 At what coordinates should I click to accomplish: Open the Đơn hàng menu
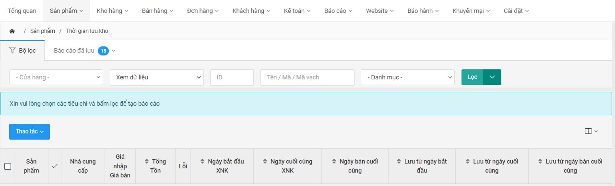[x=203, y=11]
